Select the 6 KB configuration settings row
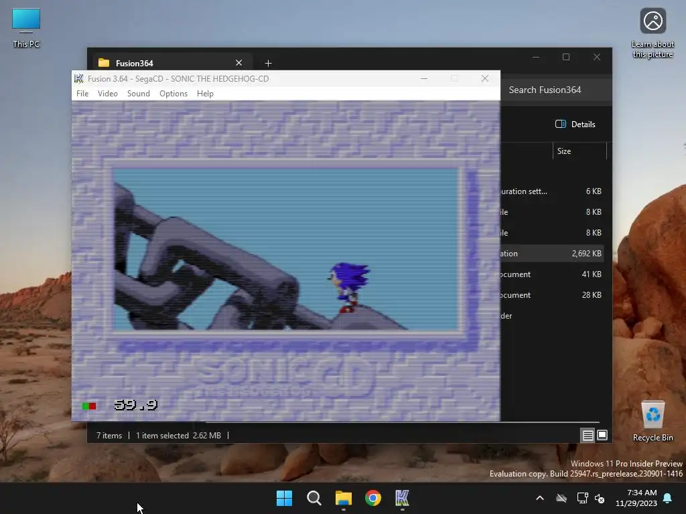The height and width of the screenshot is (514, 686). 552,191
